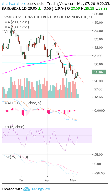Click the 36.00 price axis label
The height and width of the screenshot is (194, 110).
98,14
